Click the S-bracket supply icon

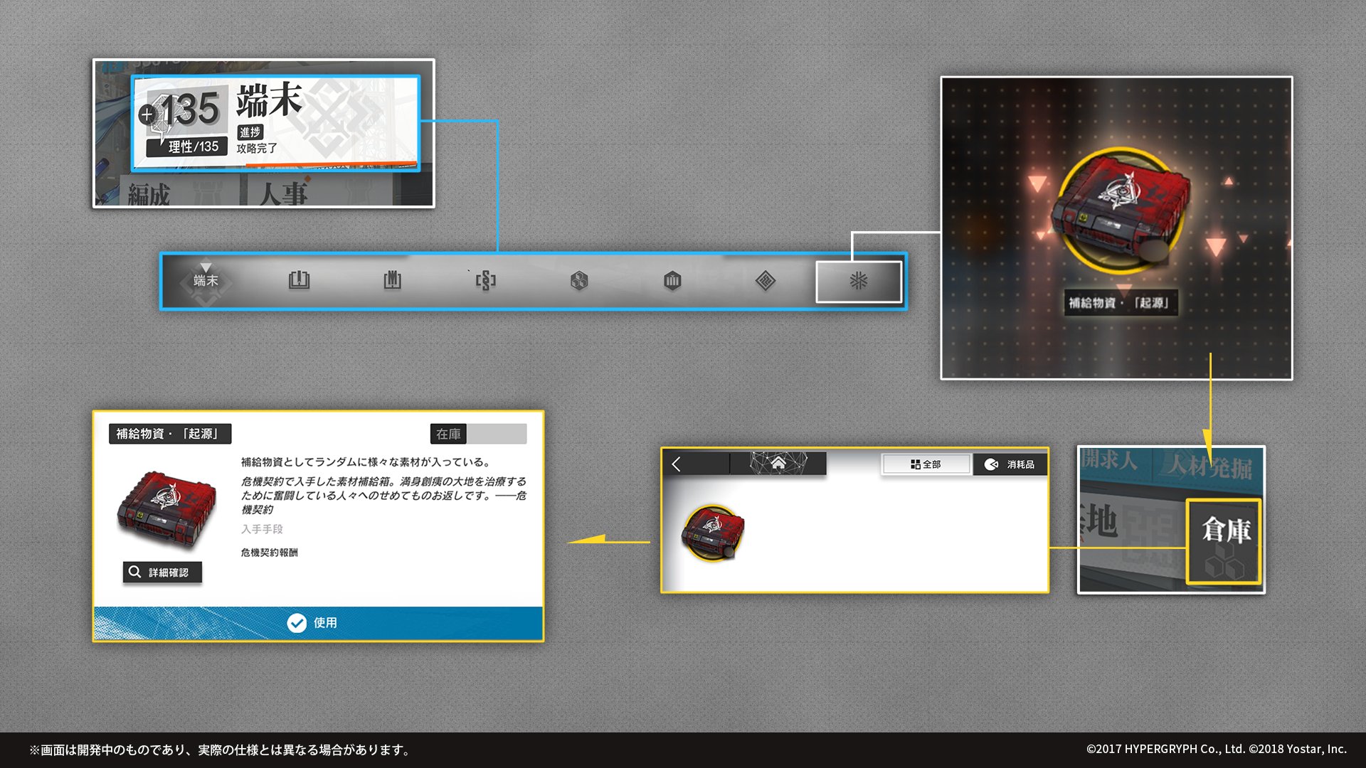coord(485,281)
